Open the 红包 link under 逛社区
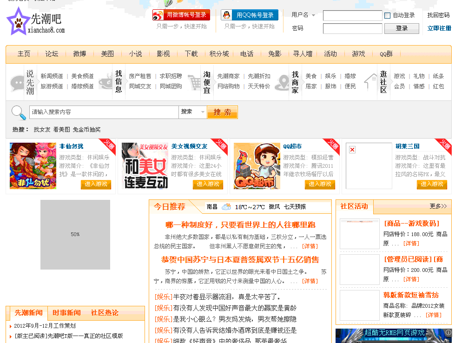 (438, 86)
